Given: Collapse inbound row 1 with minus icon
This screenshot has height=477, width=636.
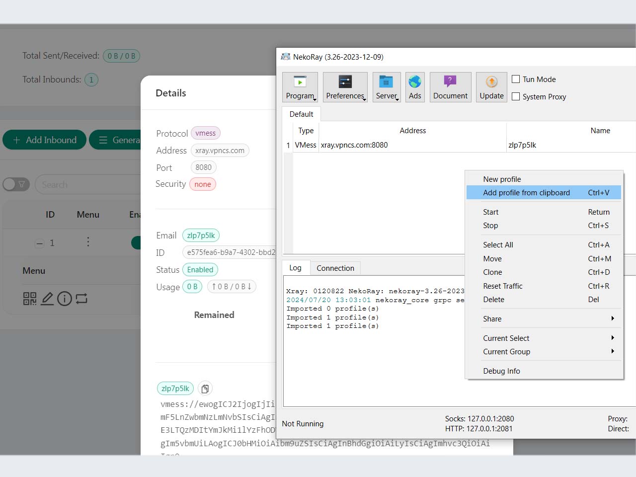Looking at the screenshot, I should 39,243.
